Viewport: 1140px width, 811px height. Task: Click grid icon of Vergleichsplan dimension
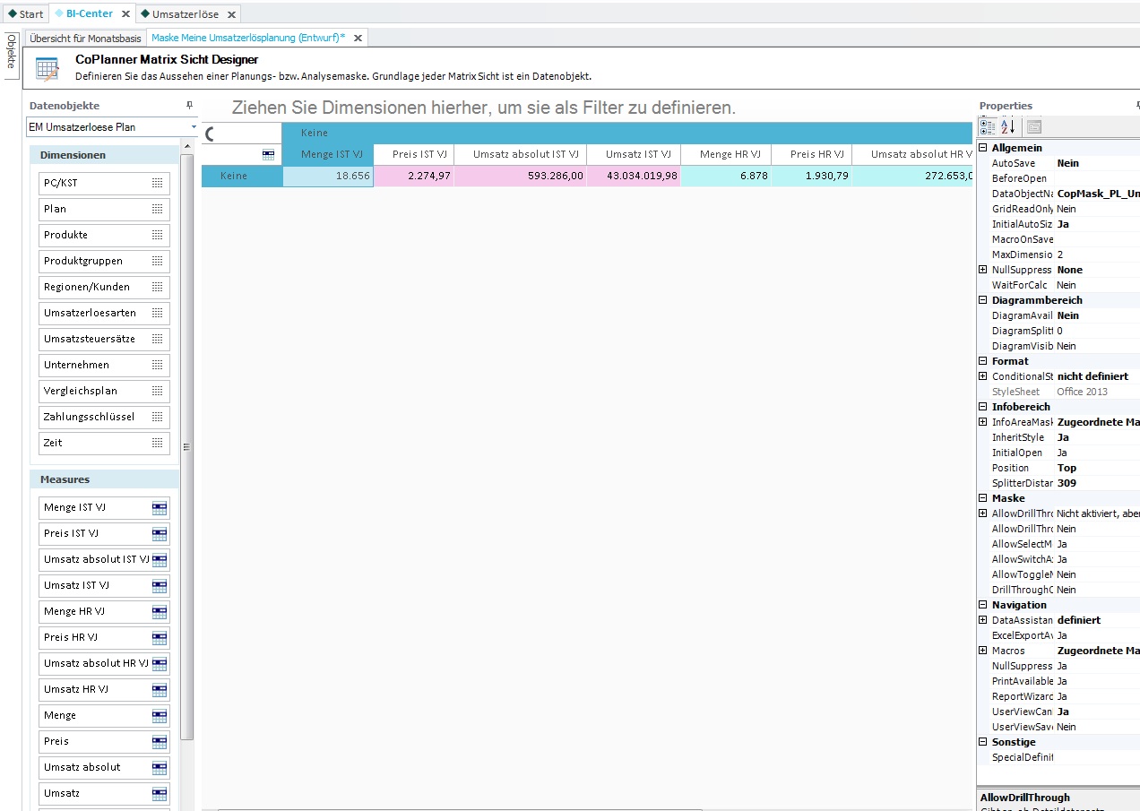click(158, 391)
